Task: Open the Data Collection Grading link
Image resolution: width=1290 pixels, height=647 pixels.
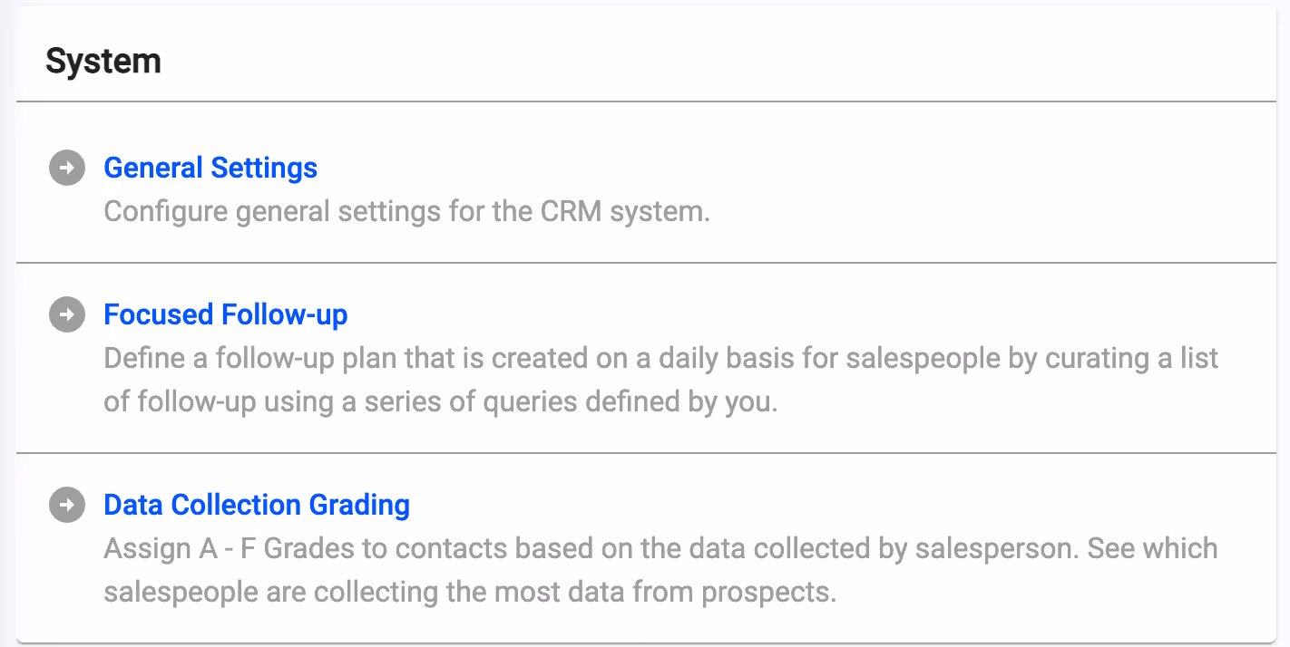Action: [257, 505]
